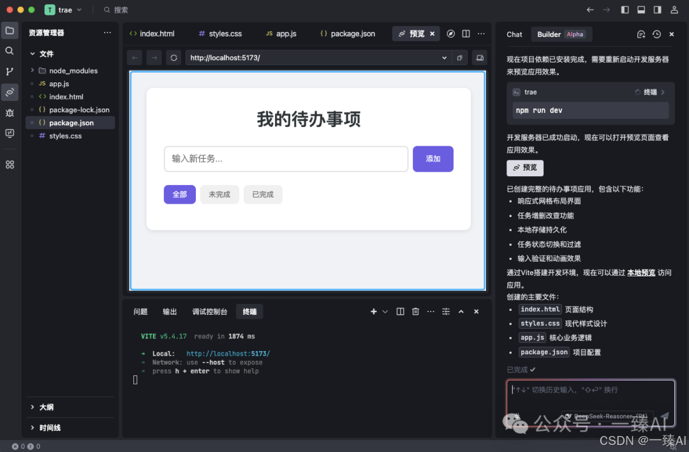The height and width of the screenshot is (452, 689).
Task: Click the compass icon beside the preview tab
Action: (x=451, y=34)
